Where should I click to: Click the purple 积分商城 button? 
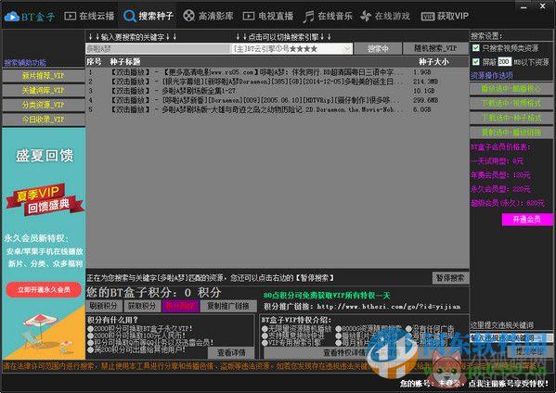click(180, 306)
